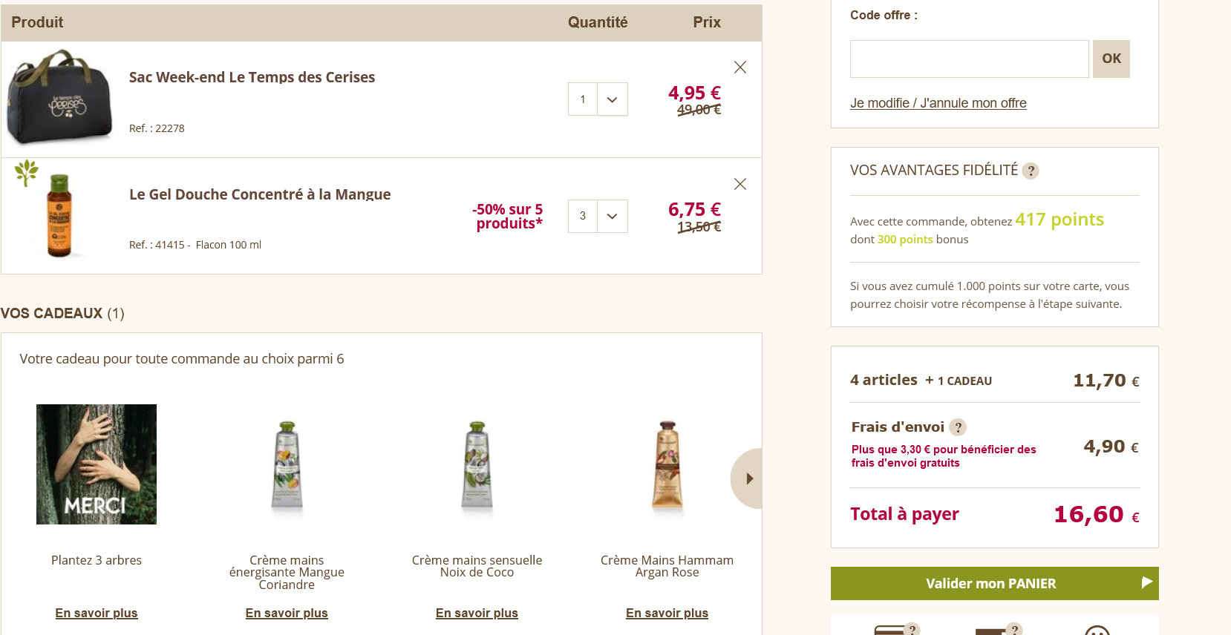
Task: Click the offer code input field
Action: (969, 59)
